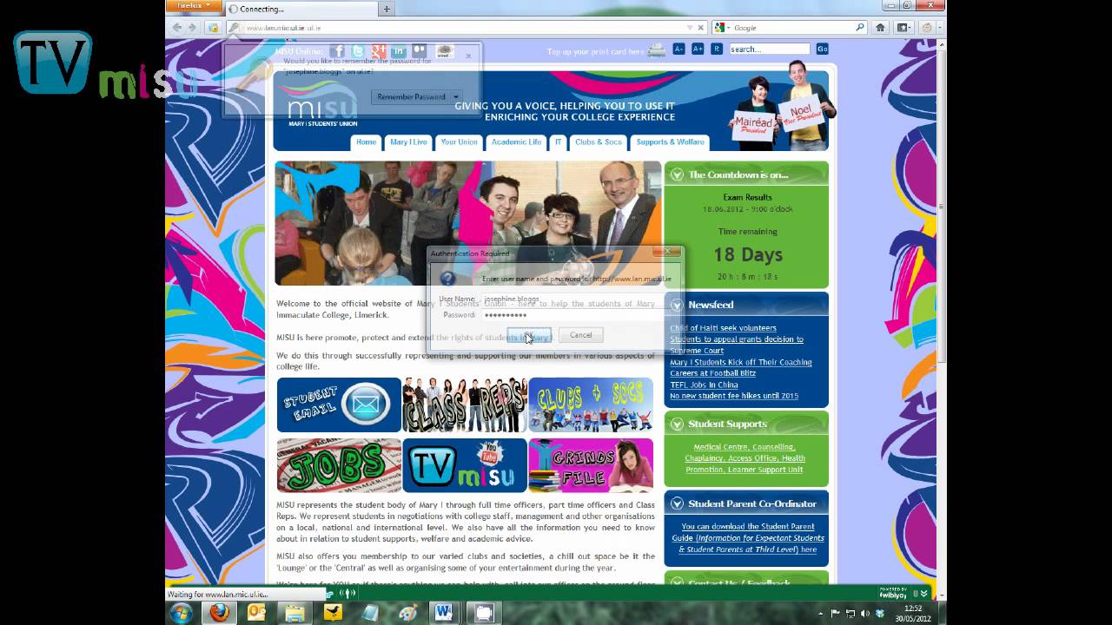
Task: Open No new student fee hikes link
Action: (x=734, y=396)
